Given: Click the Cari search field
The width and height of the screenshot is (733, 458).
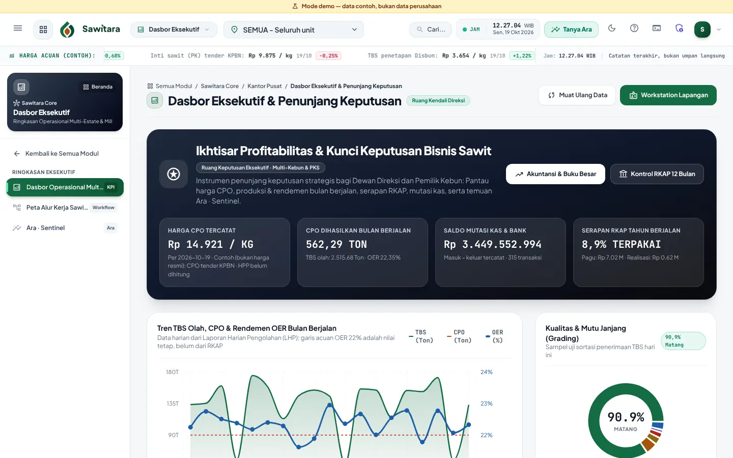Looking at the screenshot, I should pos(431,30).
